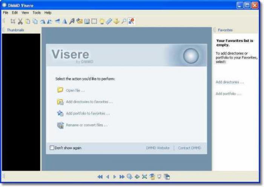Image resolution: width=264 pixels, height=187 pixels.
Task: Click the yellow light bulb icon
Action: tap(102, 21)
